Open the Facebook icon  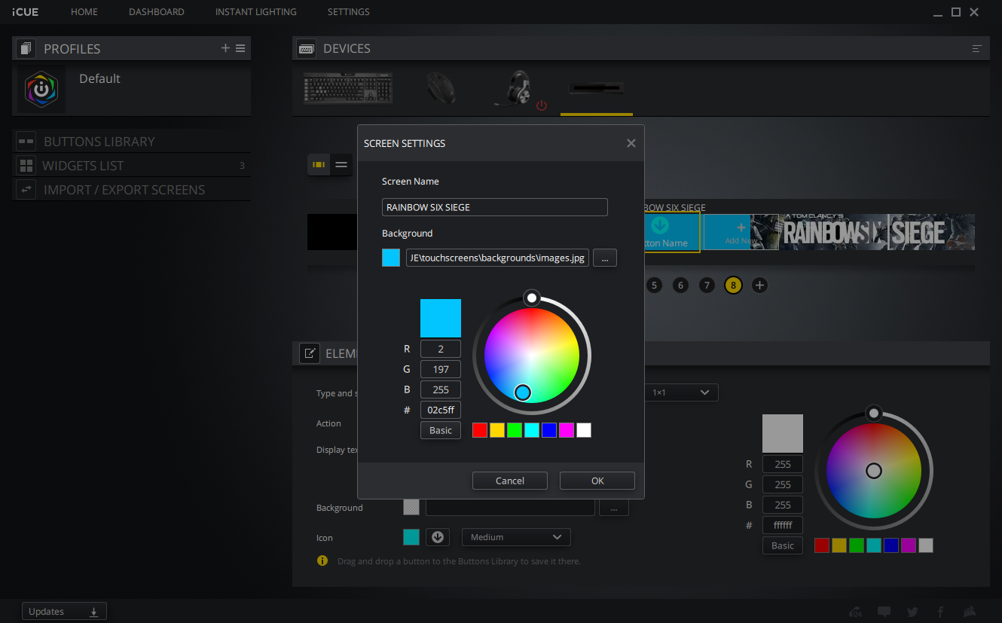coord(940,612)
